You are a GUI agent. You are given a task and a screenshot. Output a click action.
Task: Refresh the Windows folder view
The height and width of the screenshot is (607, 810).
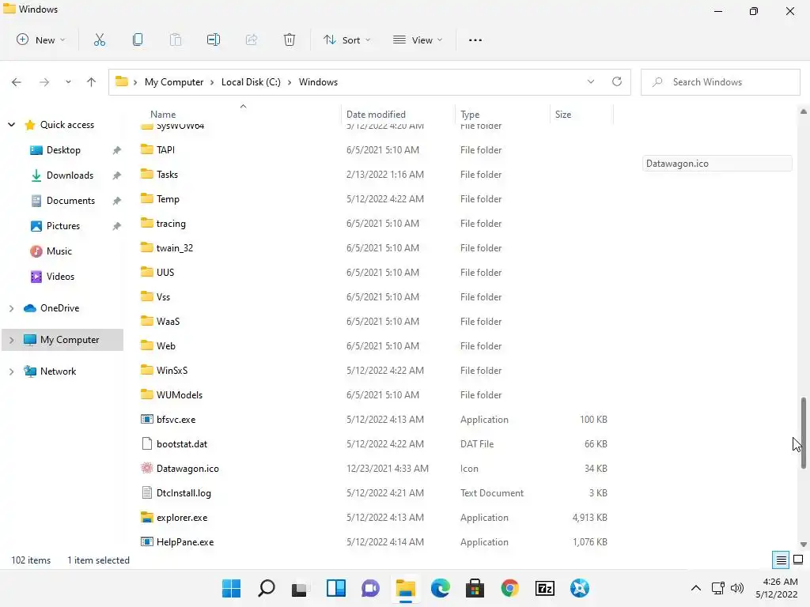click(617, 81)
